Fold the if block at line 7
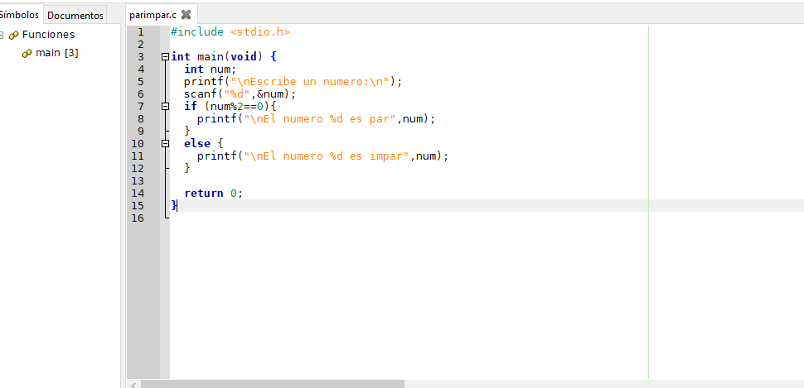 click(x=165, y=107)
